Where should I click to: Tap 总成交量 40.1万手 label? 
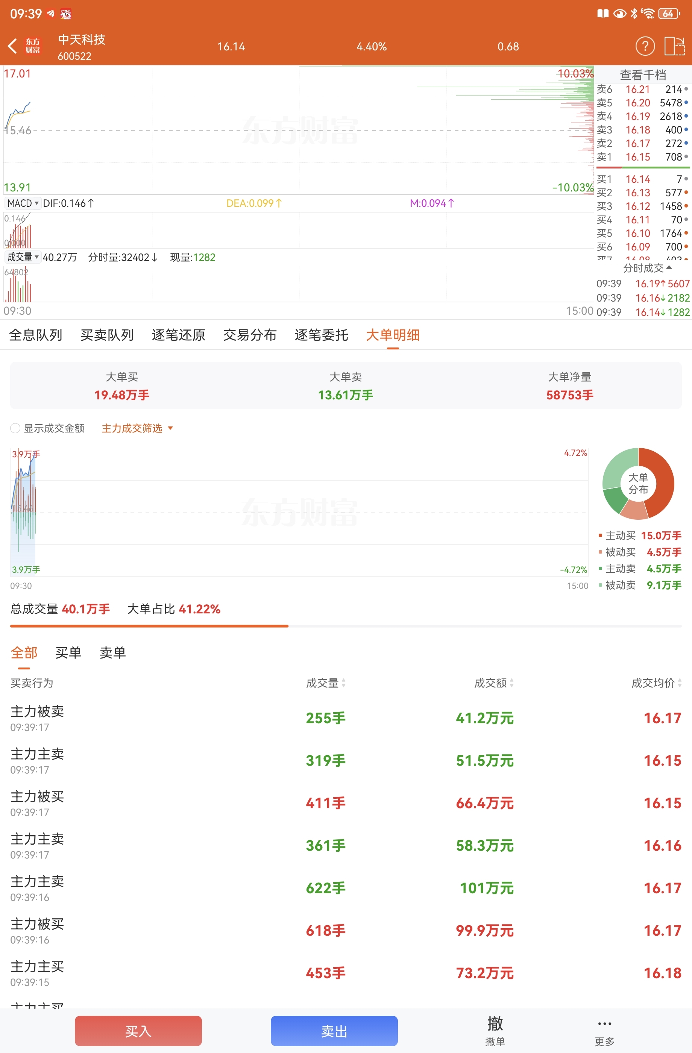point(60,609)
